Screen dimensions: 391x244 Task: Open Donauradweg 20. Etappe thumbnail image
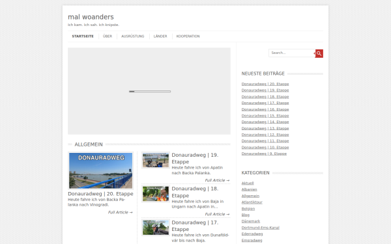(x=101, y=170)
